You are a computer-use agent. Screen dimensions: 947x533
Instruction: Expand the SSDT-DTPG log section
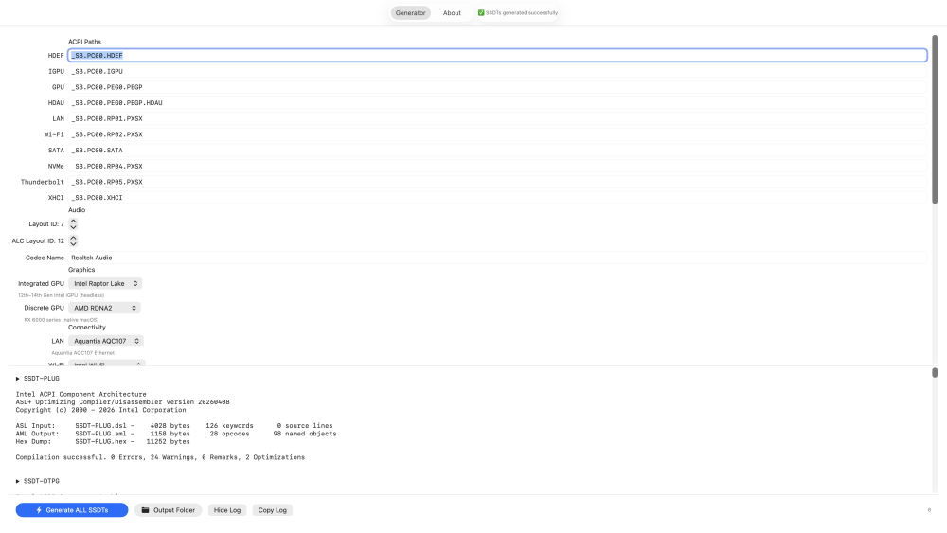(17, 481)
